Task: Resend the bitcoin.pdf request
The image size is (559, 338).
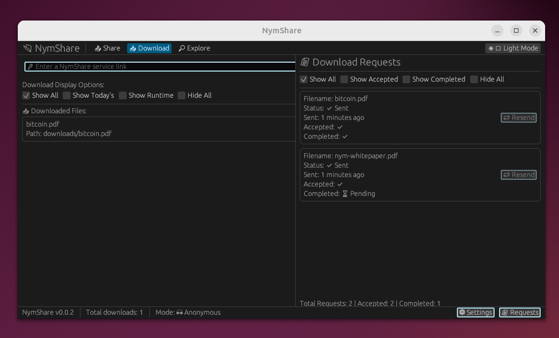Action: point(518,118)
